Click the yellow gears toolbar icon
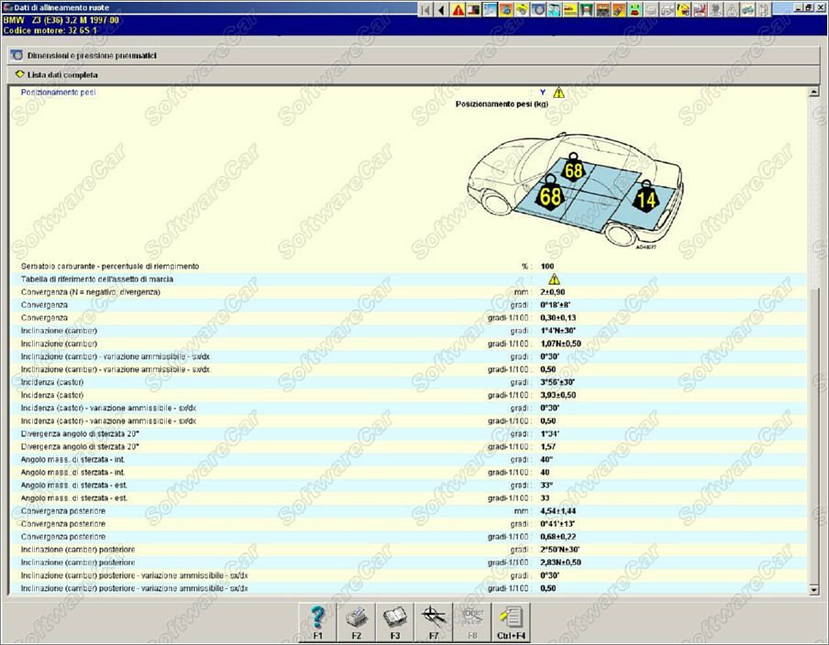Image resolution: width=829 pixels, height=645 pixels. click(522, 9)
